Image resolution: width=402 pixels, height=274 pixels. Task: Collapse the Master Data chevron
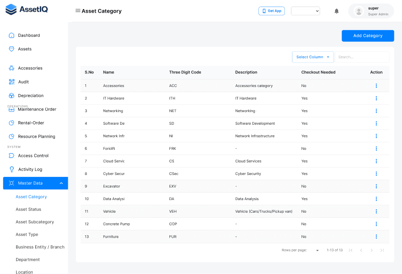tap(61, 183)
